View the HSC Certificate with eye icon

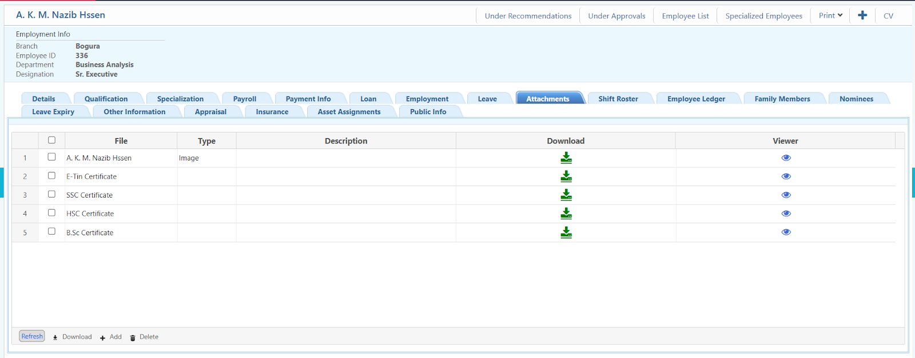click(786, 214)
